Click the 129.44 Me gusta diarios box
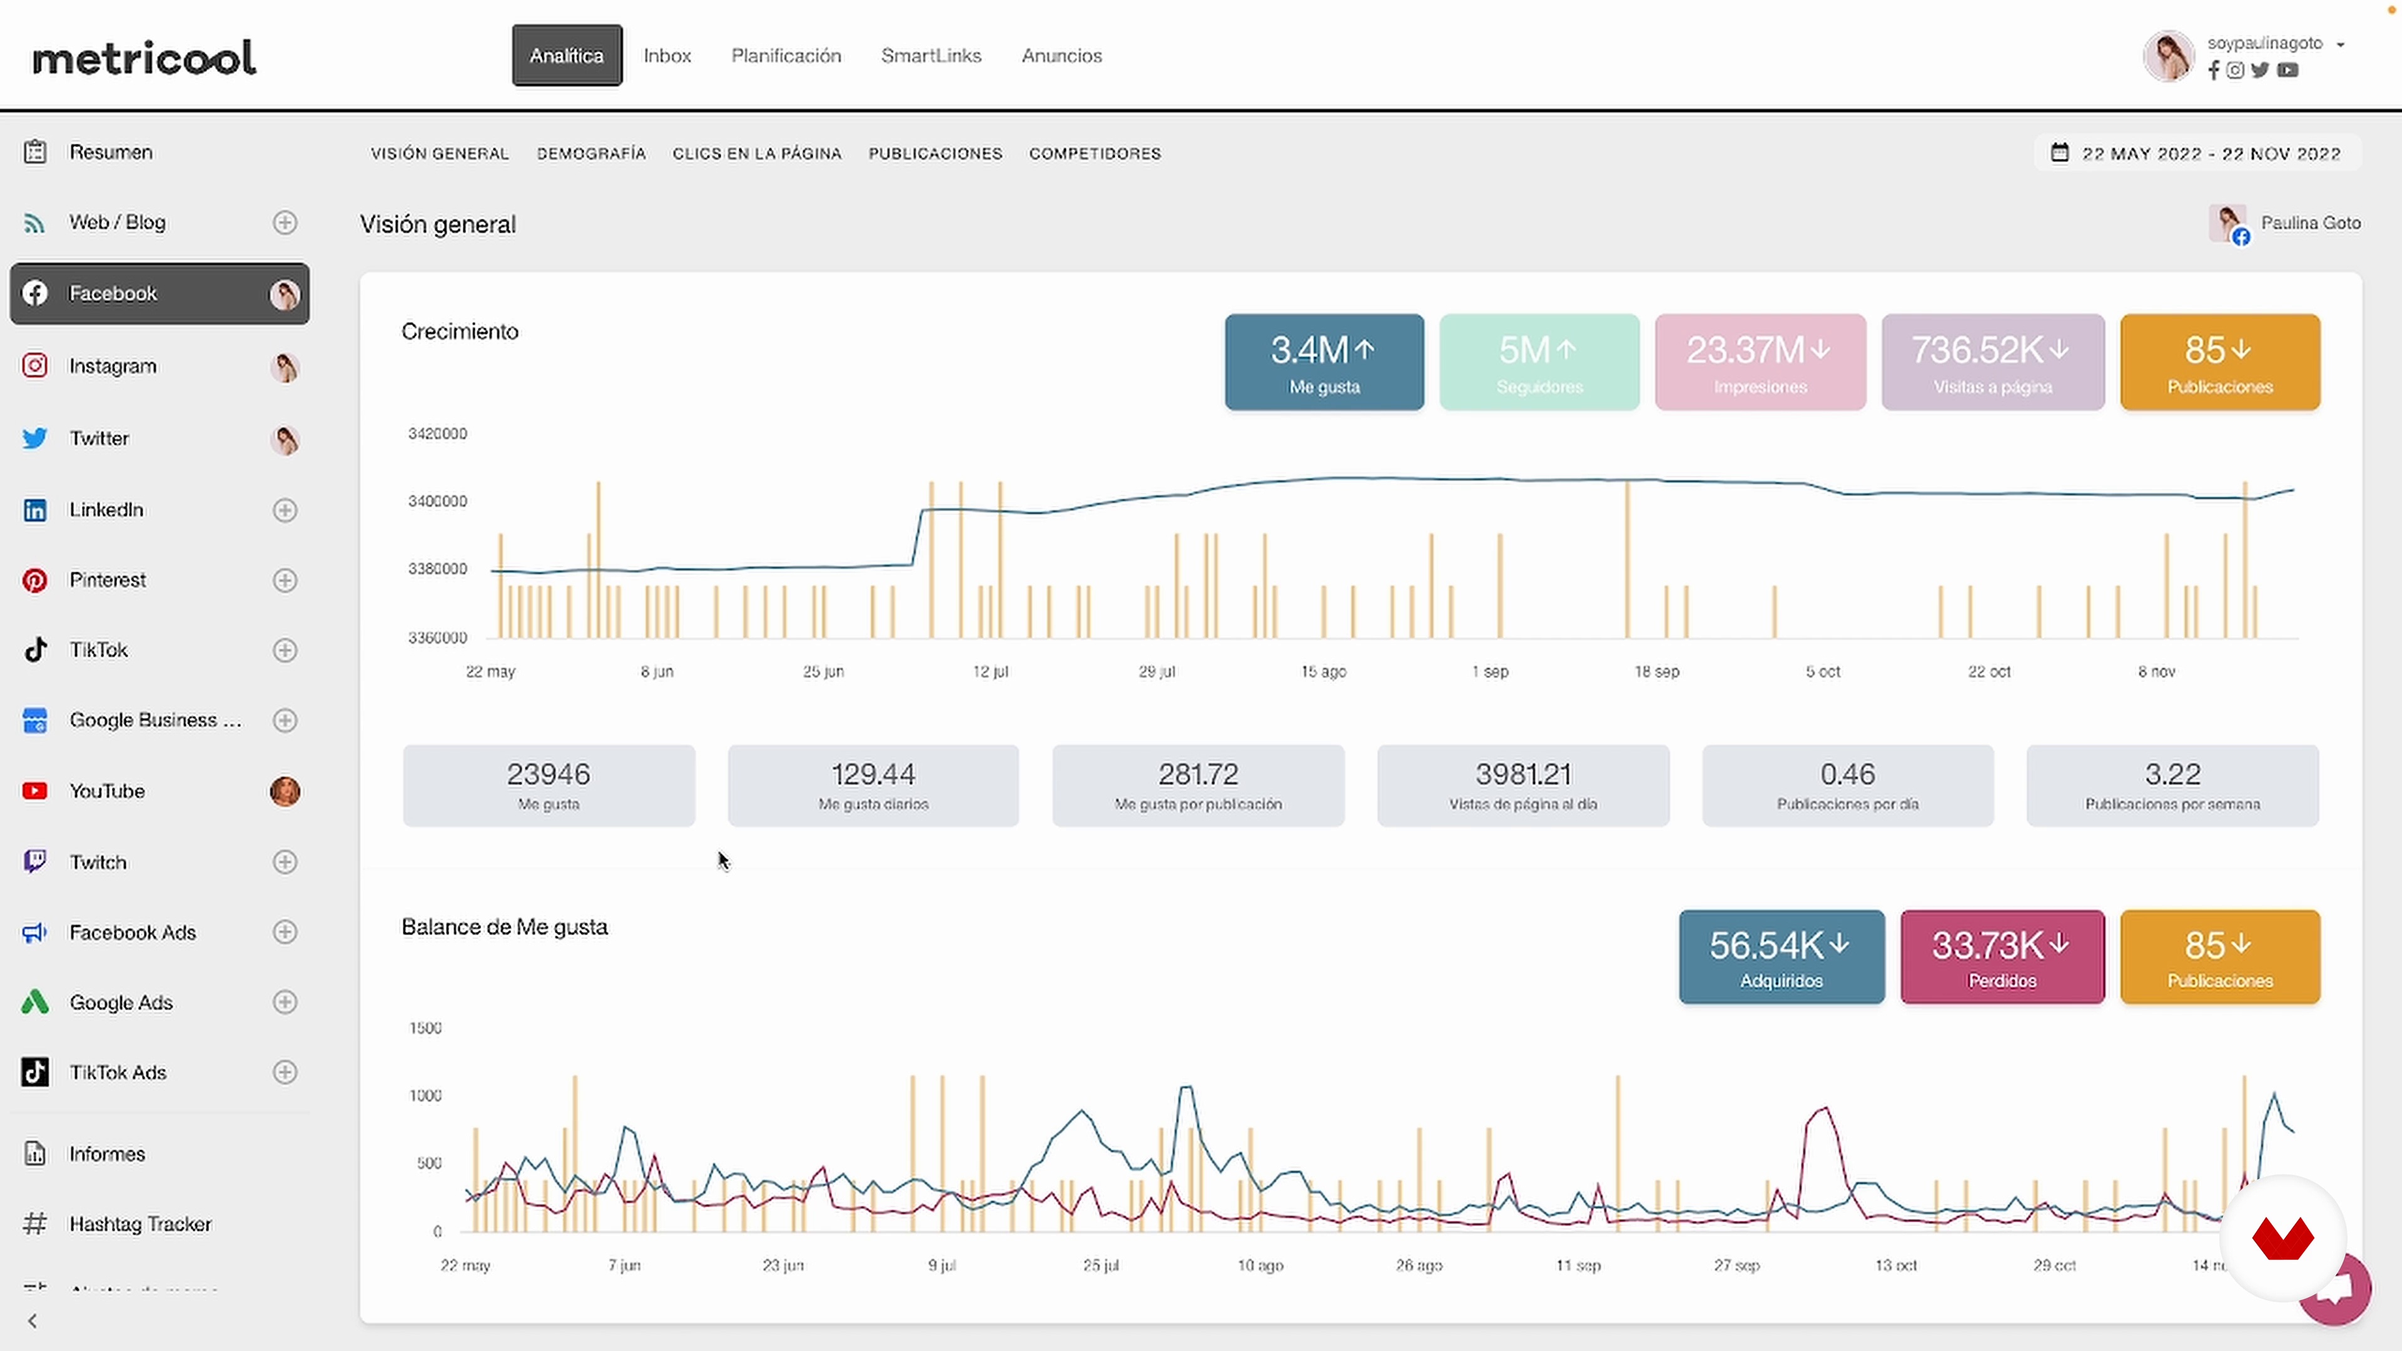The width and height of the screenshot is (2402, 1351). pyautogui.click(x=873, y=785)
